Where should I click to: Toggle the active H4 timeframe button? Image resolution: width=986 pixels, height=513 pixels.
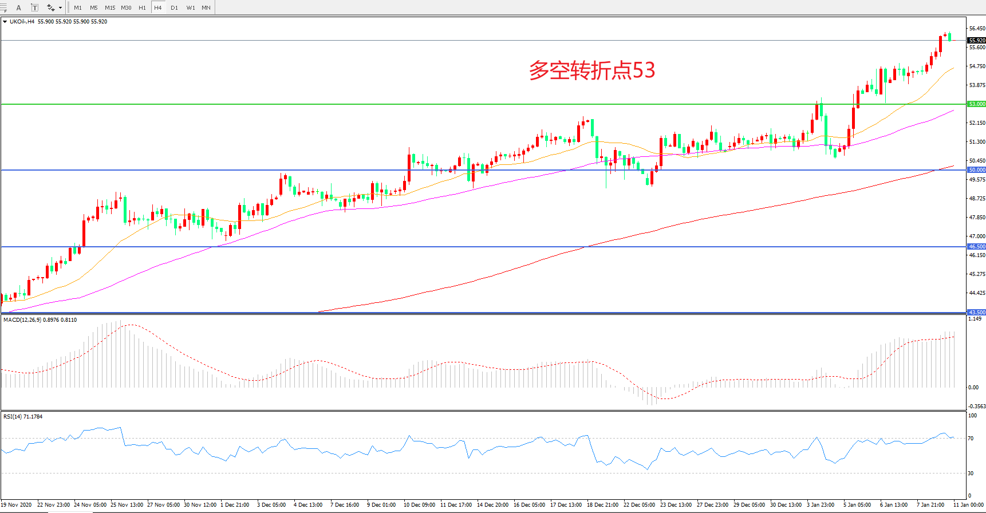click(158, 7)
